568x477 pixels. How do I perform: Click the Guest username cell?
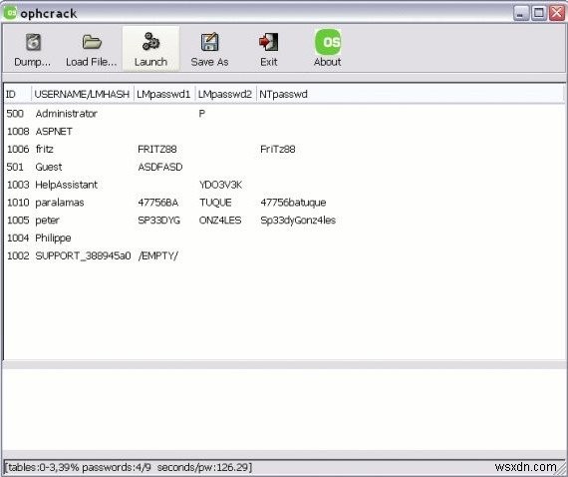[49, 167]
